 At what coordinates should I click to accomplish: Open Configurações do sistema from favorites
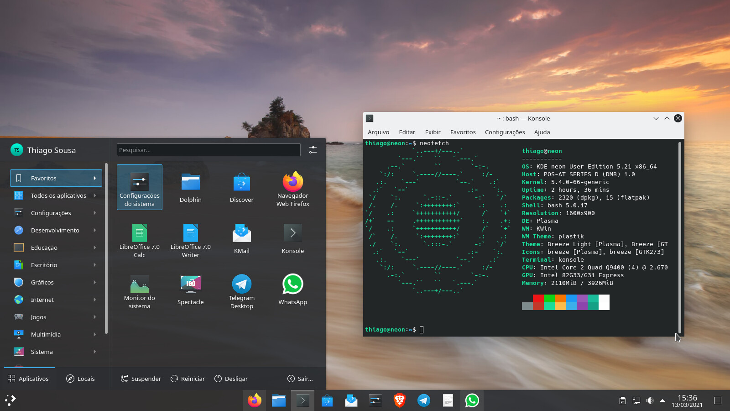140,187
